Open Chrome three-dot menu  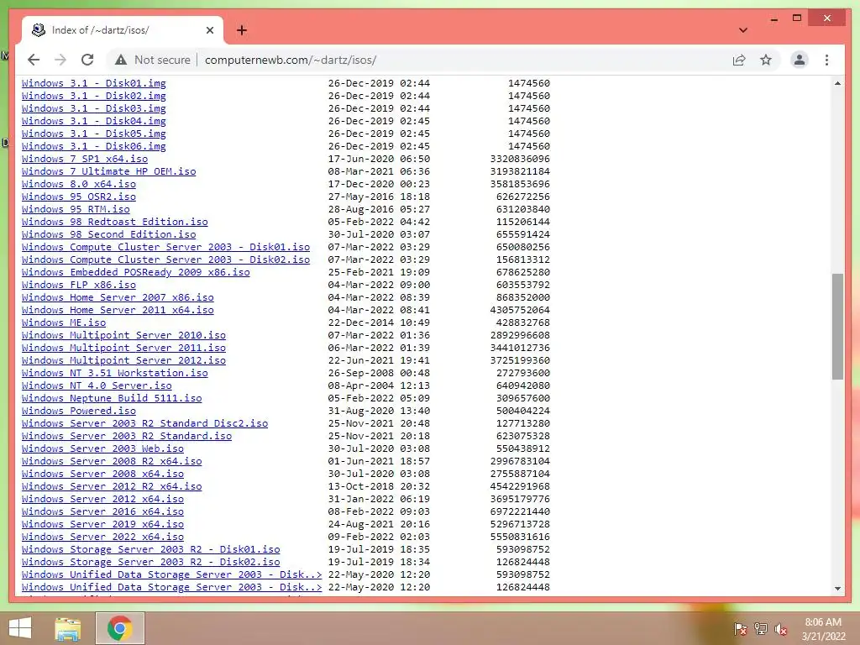pos(826,60)
